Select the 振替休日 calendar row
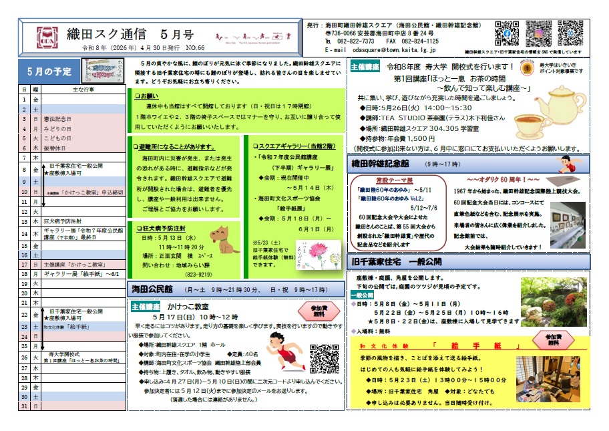Image resolution: width=609 pixels, height=431 pixels. click(x=72, y=148)
